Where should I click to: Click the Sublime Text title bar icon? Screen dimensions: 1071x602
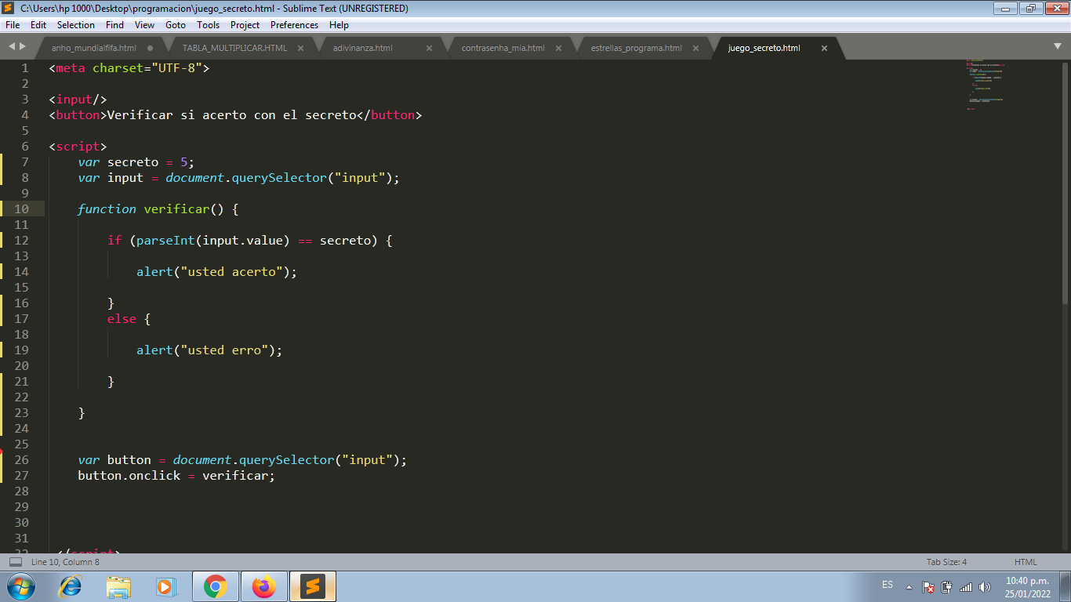click(9, 8)
